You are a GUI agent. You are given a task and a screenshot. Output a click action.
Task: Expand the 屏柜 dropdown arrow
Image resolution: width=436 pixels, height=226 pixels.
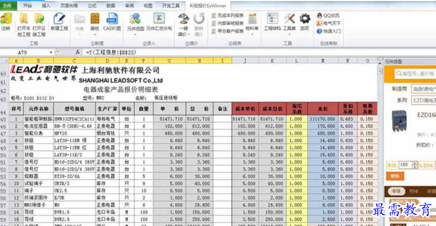click(x=95, y=35)
